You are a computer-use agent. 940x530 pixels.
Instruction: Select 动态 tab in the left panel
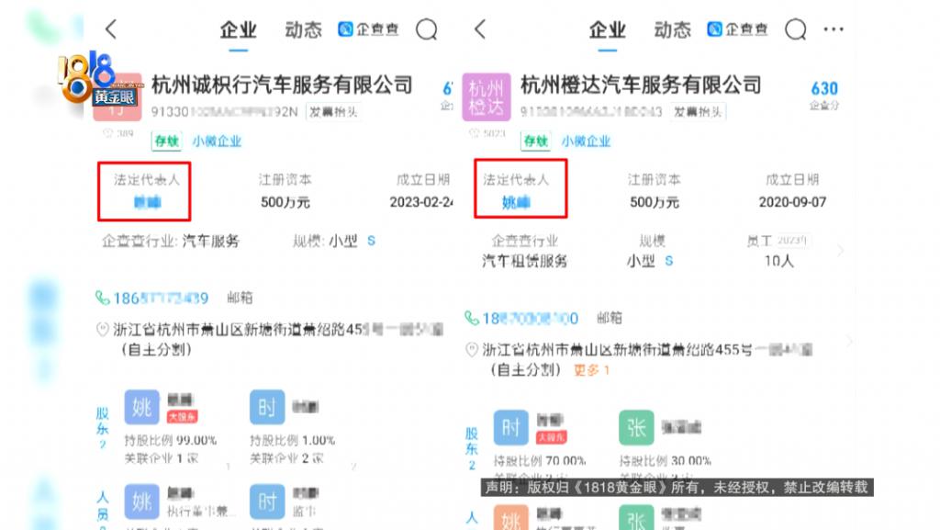click(x=303, y=29)
